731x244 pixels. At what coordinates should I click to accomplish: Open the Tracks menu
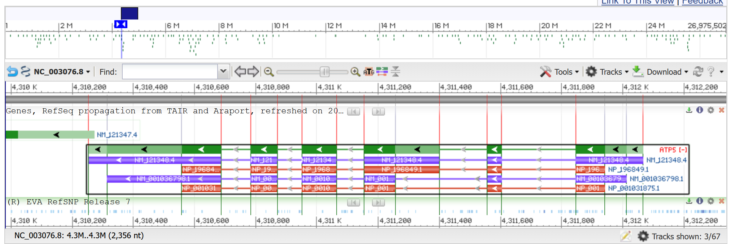point(607,72)
